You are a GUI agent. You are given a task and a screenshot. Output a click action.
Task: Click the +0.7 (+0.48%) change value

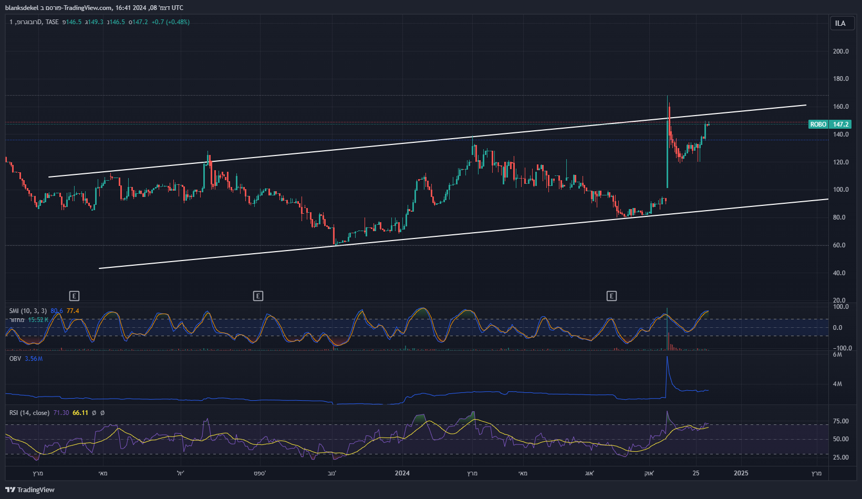pos(170,22)
